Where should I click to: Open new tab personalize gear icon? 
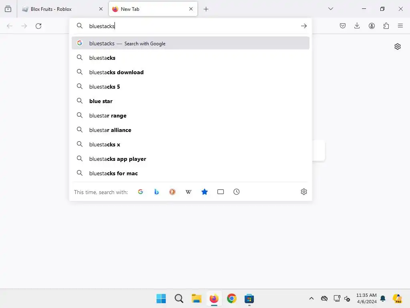click(x=398, y=47)
